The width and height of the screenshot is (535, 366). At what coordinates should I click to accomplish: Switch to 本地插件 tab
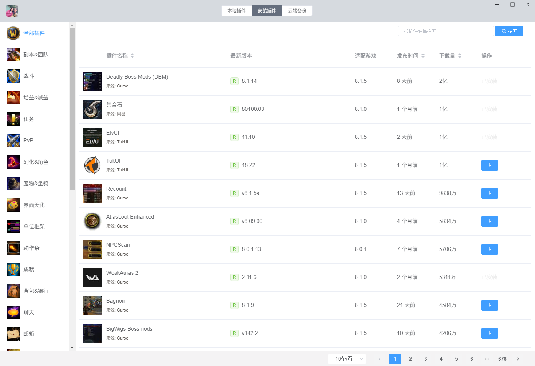(237, 11)
